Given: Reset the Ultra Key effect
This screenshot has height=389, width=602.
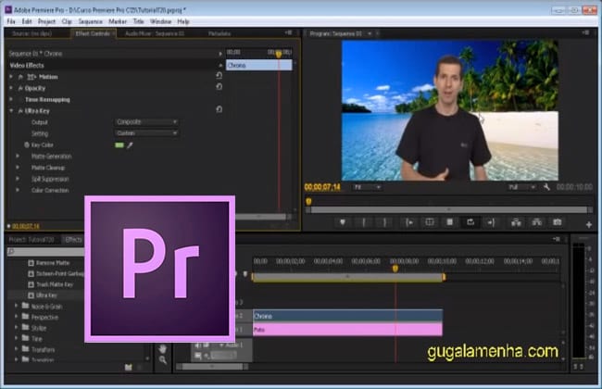Looking at the screenshot, I should pos(219,109).
